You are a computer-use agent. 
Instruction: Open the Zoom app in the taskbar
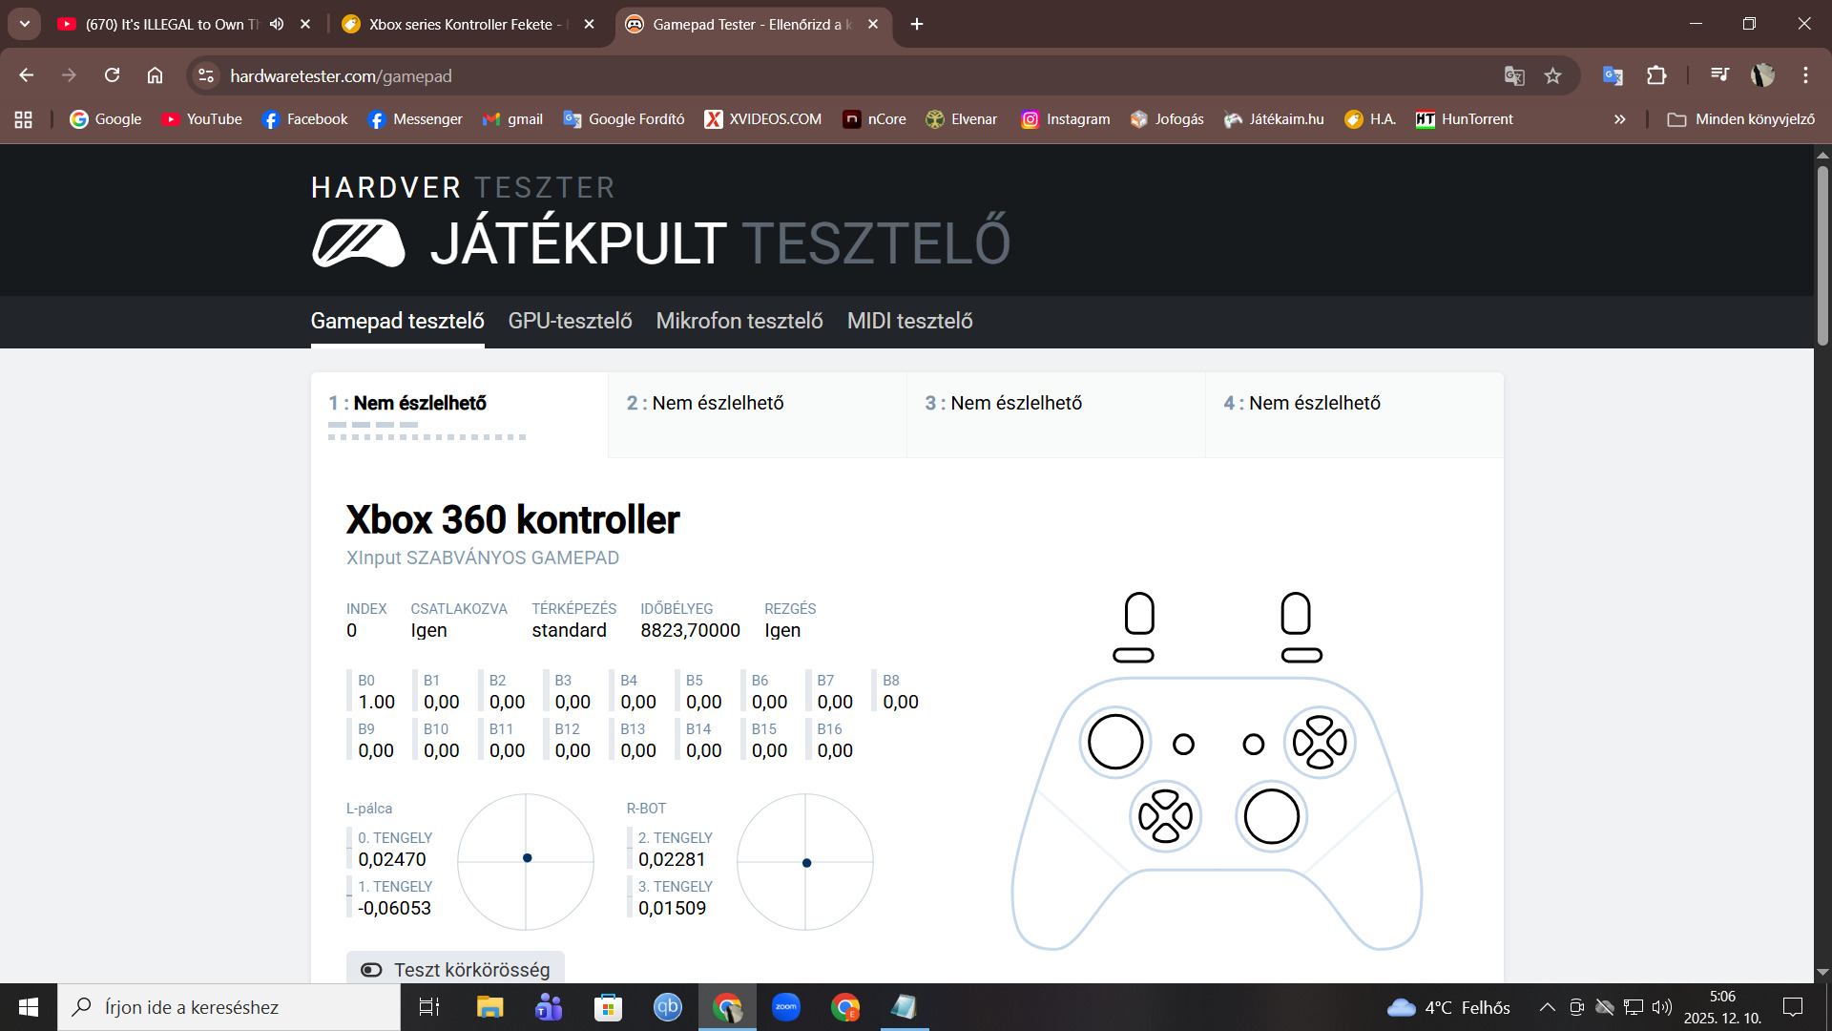pyautogui.click(x=785, y=1007)
